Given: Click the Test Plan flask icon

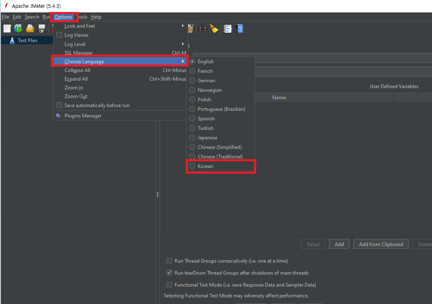Looking at the screenshot, I should [12, 41].
